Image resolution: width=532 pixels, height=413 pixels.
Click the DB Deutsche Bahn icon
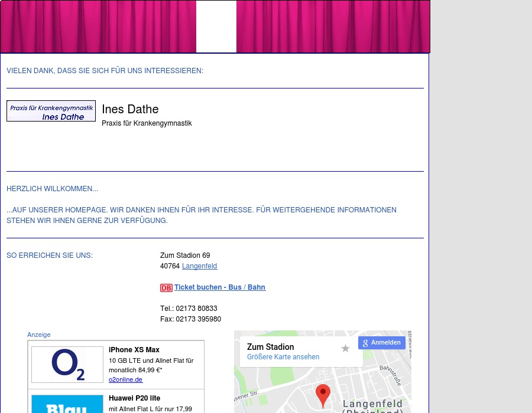pos(166,288)
